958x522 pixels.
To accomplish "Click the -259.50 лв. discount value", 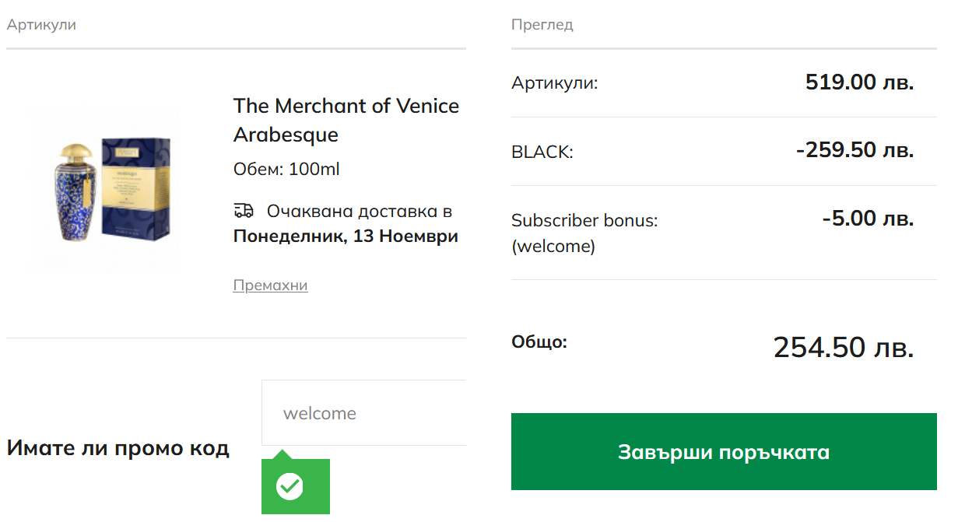I will click(854, 150).
